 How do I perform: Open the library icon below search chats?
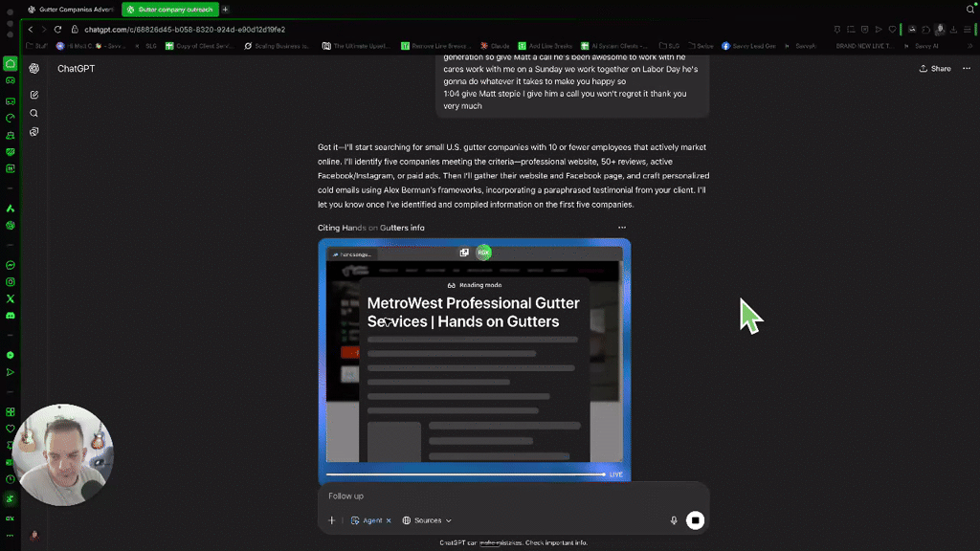[33, 132]
